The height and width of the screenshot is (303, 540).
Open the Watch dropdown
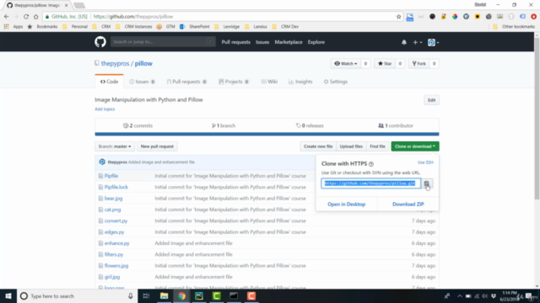pyautogui.click(x=345, y=64)
